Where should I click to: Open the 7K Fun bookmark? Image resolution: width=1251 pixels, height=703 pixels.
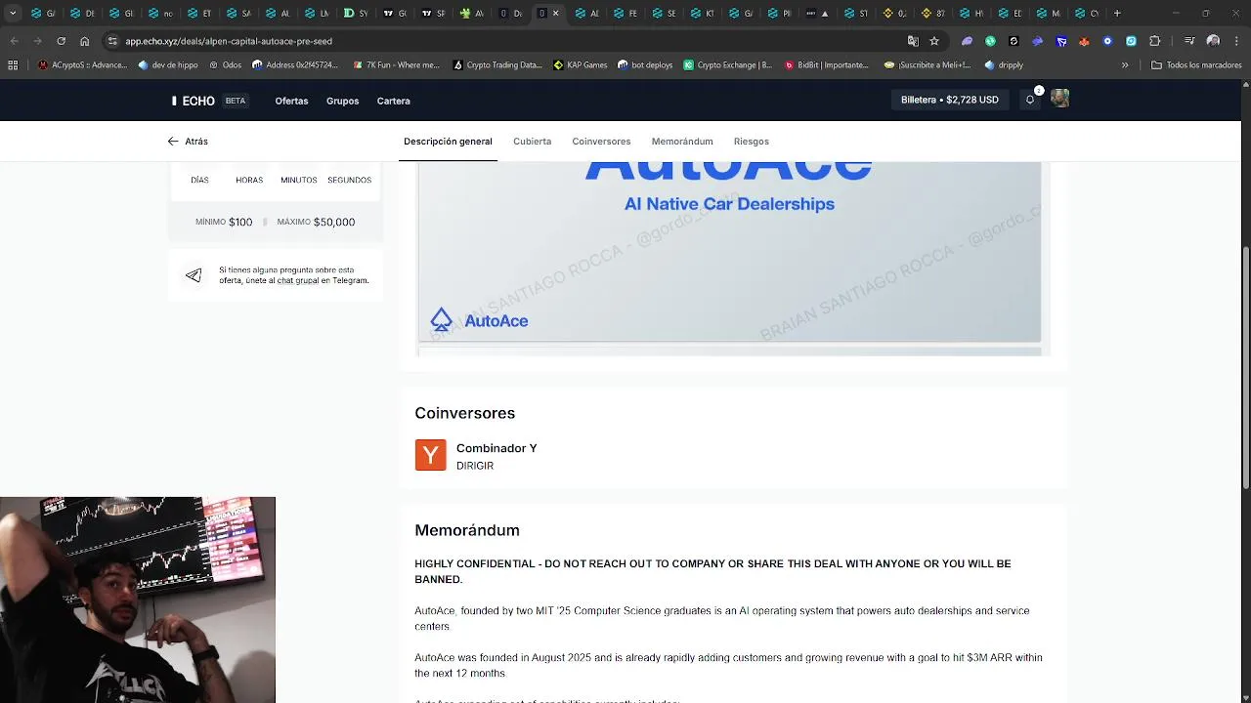(x=395, y=65)
